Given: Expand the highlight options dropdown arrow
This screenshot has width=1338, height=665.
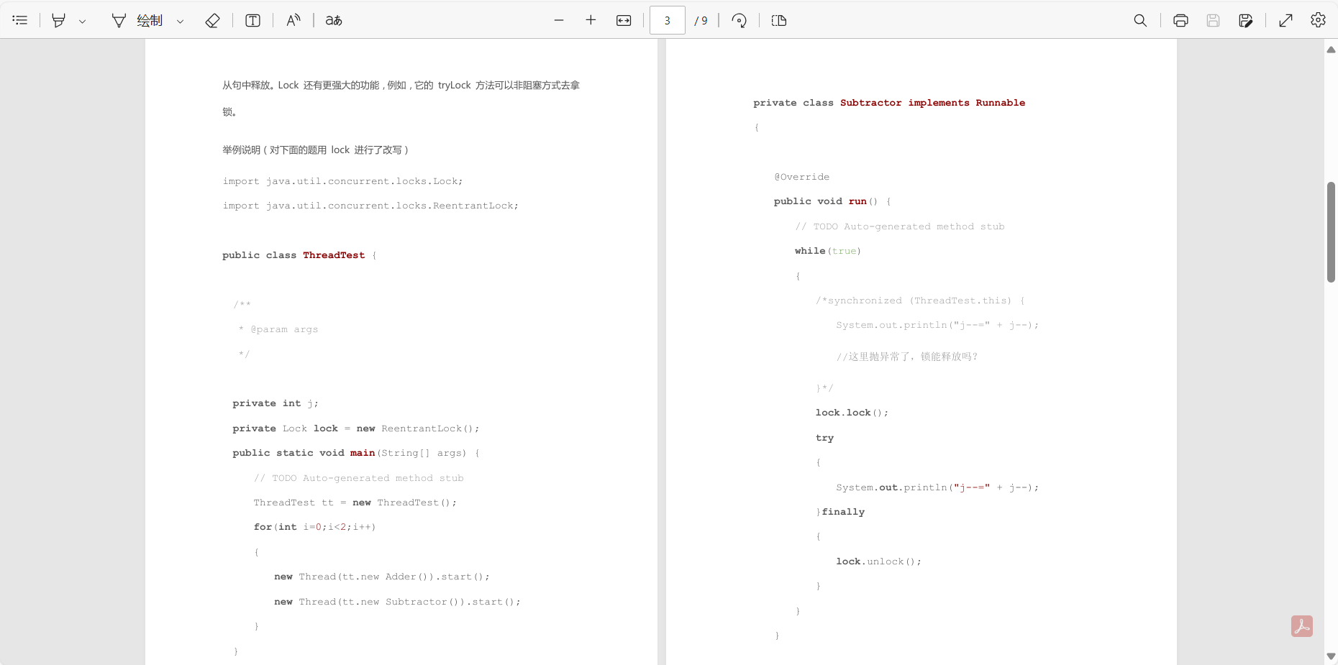Looking at the screenshot, I should coord(82,21).
